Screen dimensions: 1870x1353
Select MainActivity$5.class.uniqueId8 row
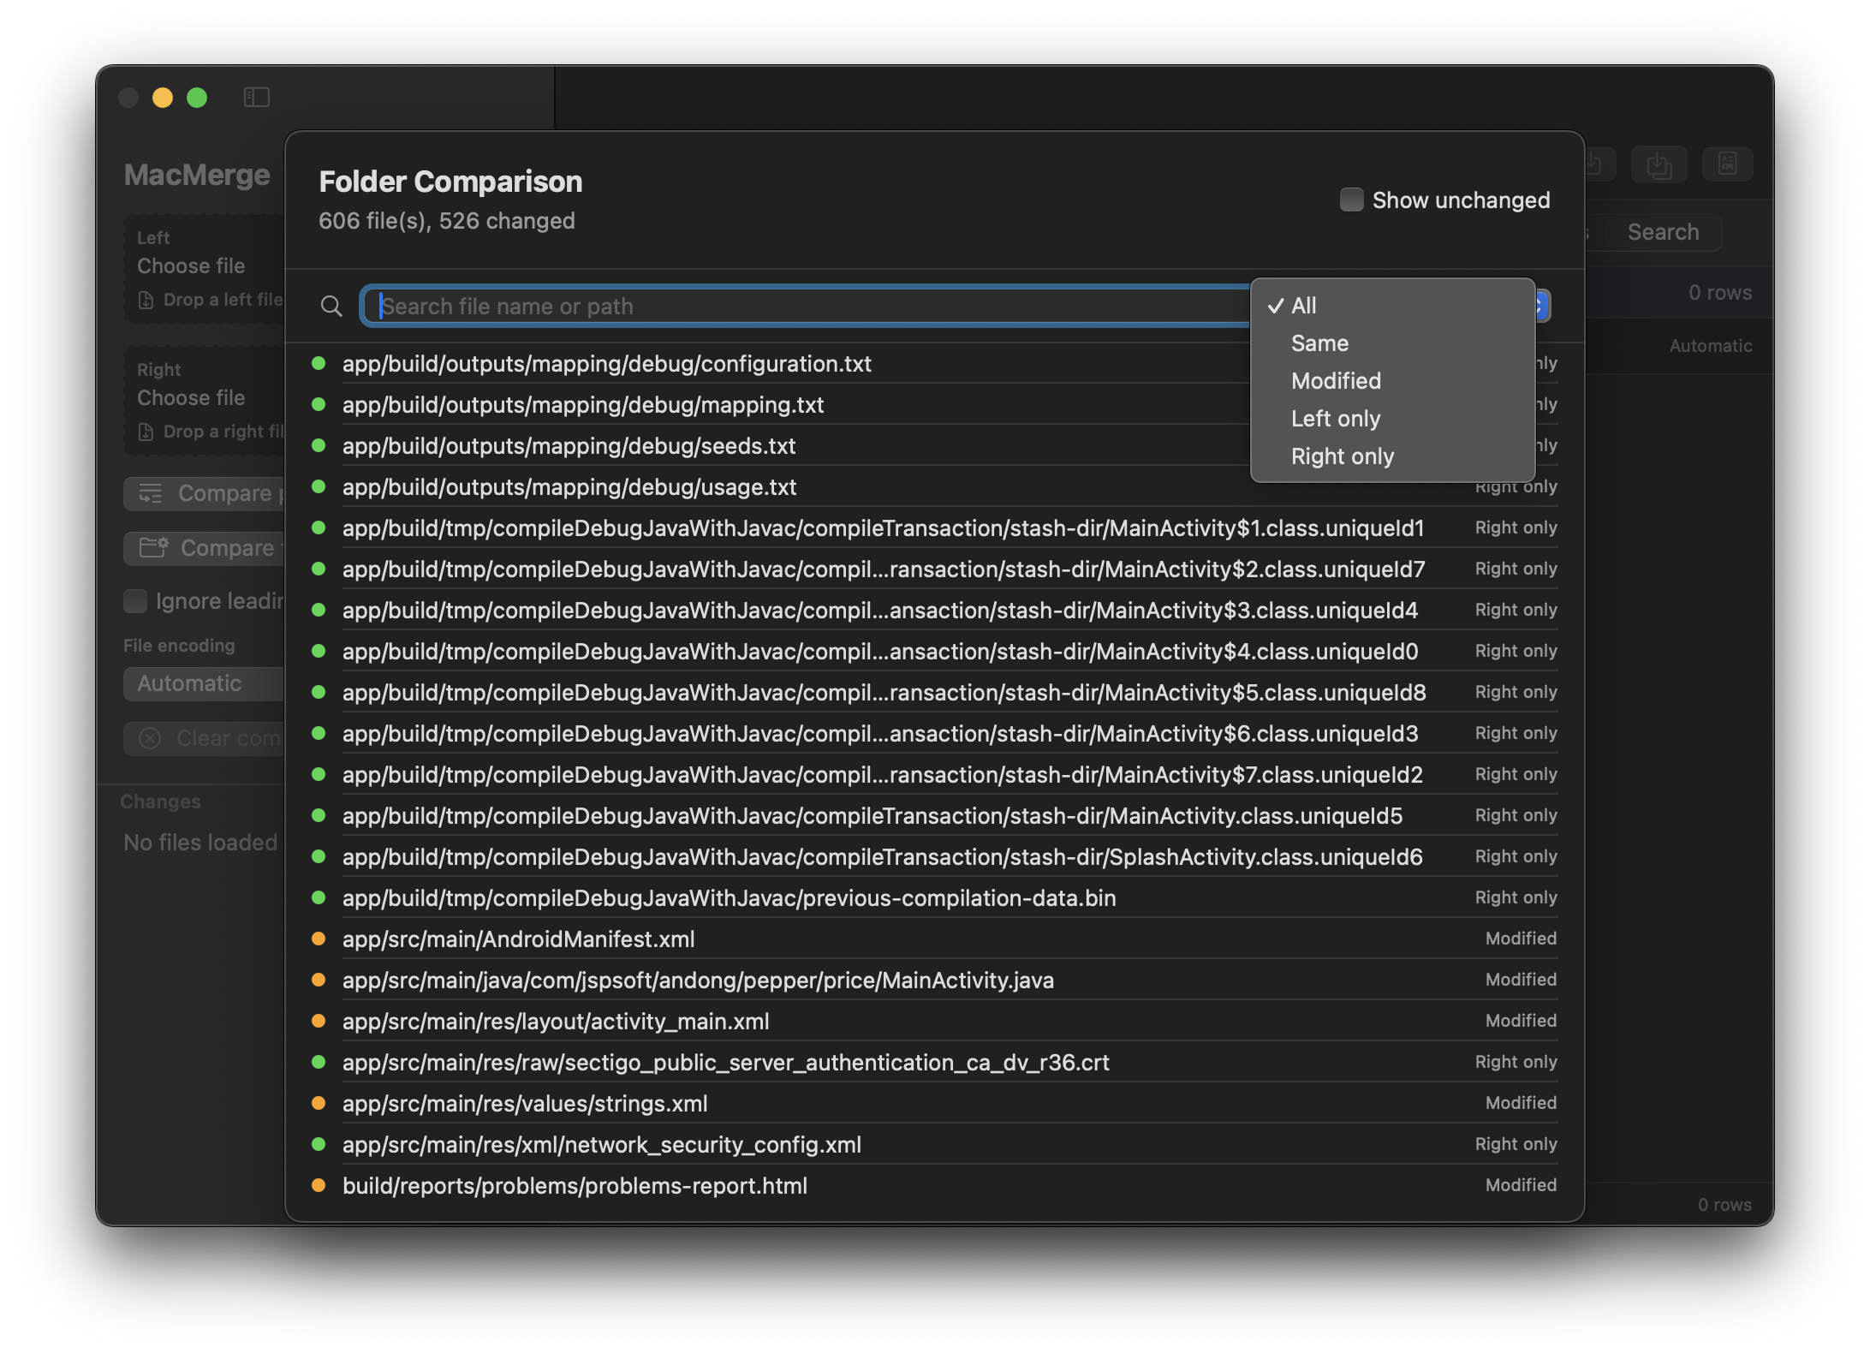[934, 692]
